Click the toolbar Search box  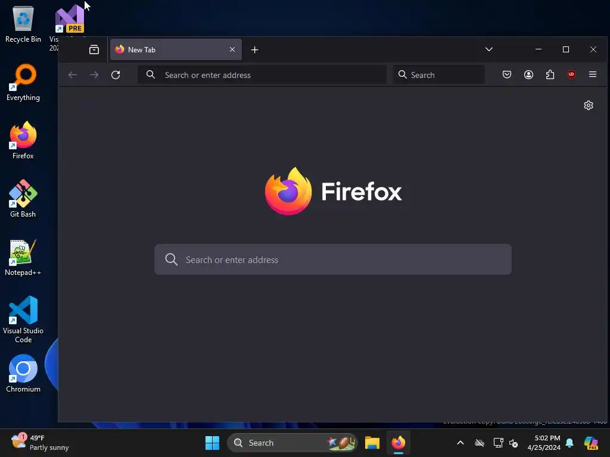[x=439, y=74]
